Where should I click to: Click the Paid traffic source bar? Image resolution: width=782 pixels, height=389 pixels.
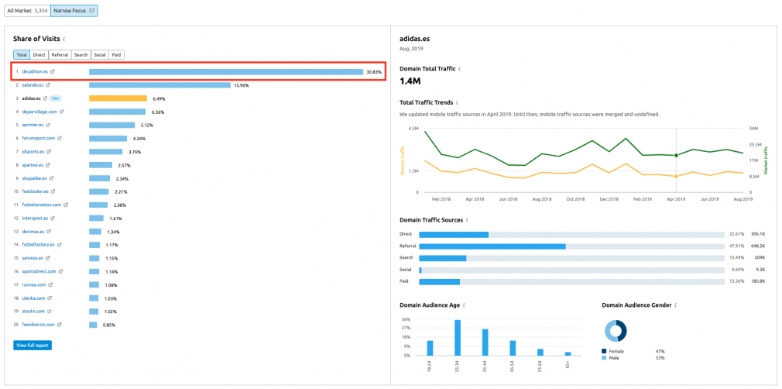pos(439,281)
